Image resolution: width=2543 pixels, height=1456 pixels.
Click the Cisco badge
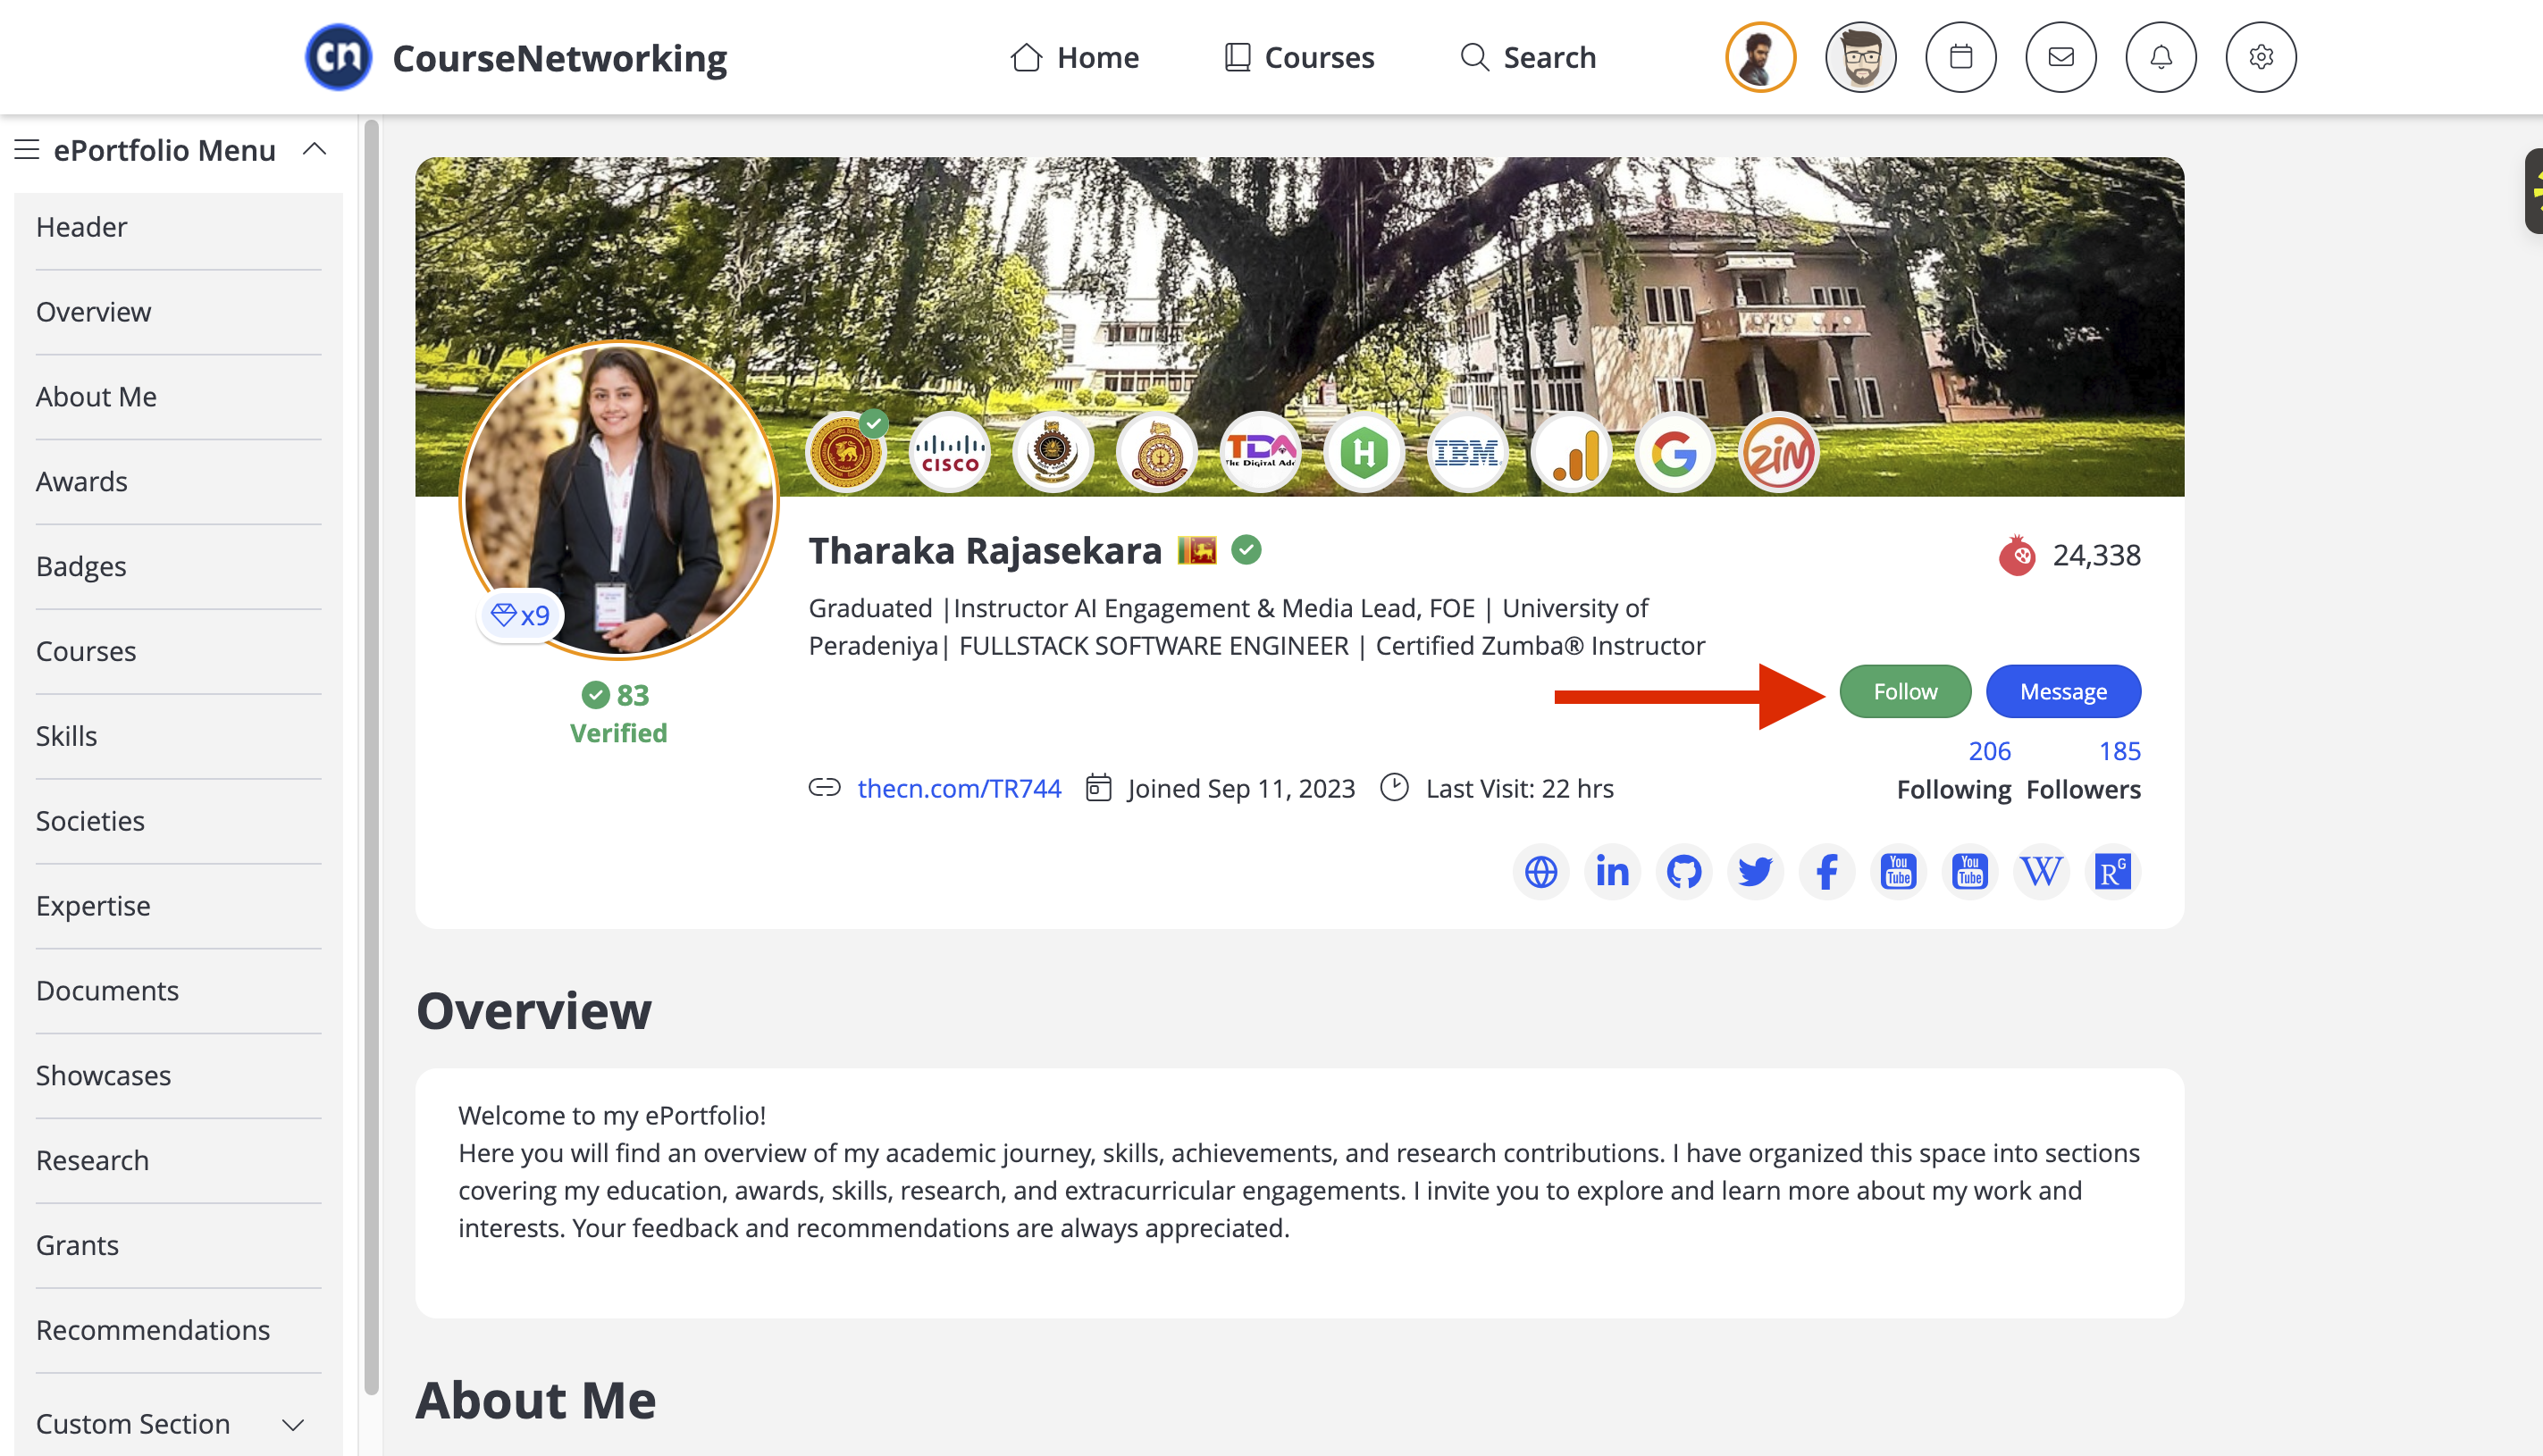point(949,453)
